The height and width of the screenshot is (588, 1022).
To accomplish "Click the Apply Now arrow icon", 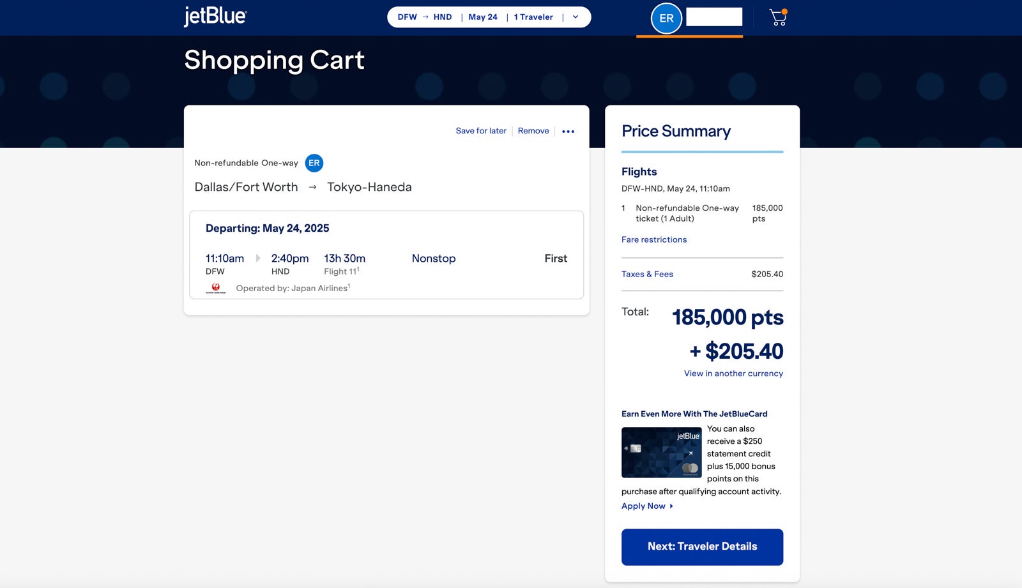I will pyautogui.click(x=671, y=506).
